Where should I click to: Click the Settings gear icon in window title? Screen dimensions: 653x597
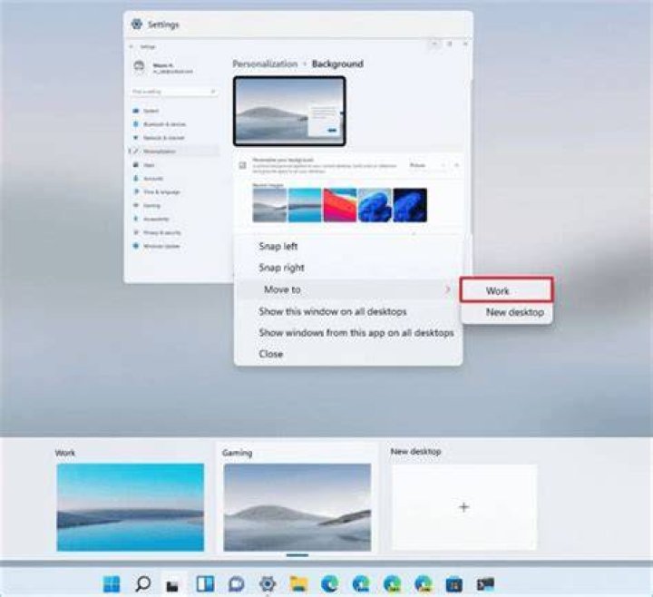click(x=137, y=24)
